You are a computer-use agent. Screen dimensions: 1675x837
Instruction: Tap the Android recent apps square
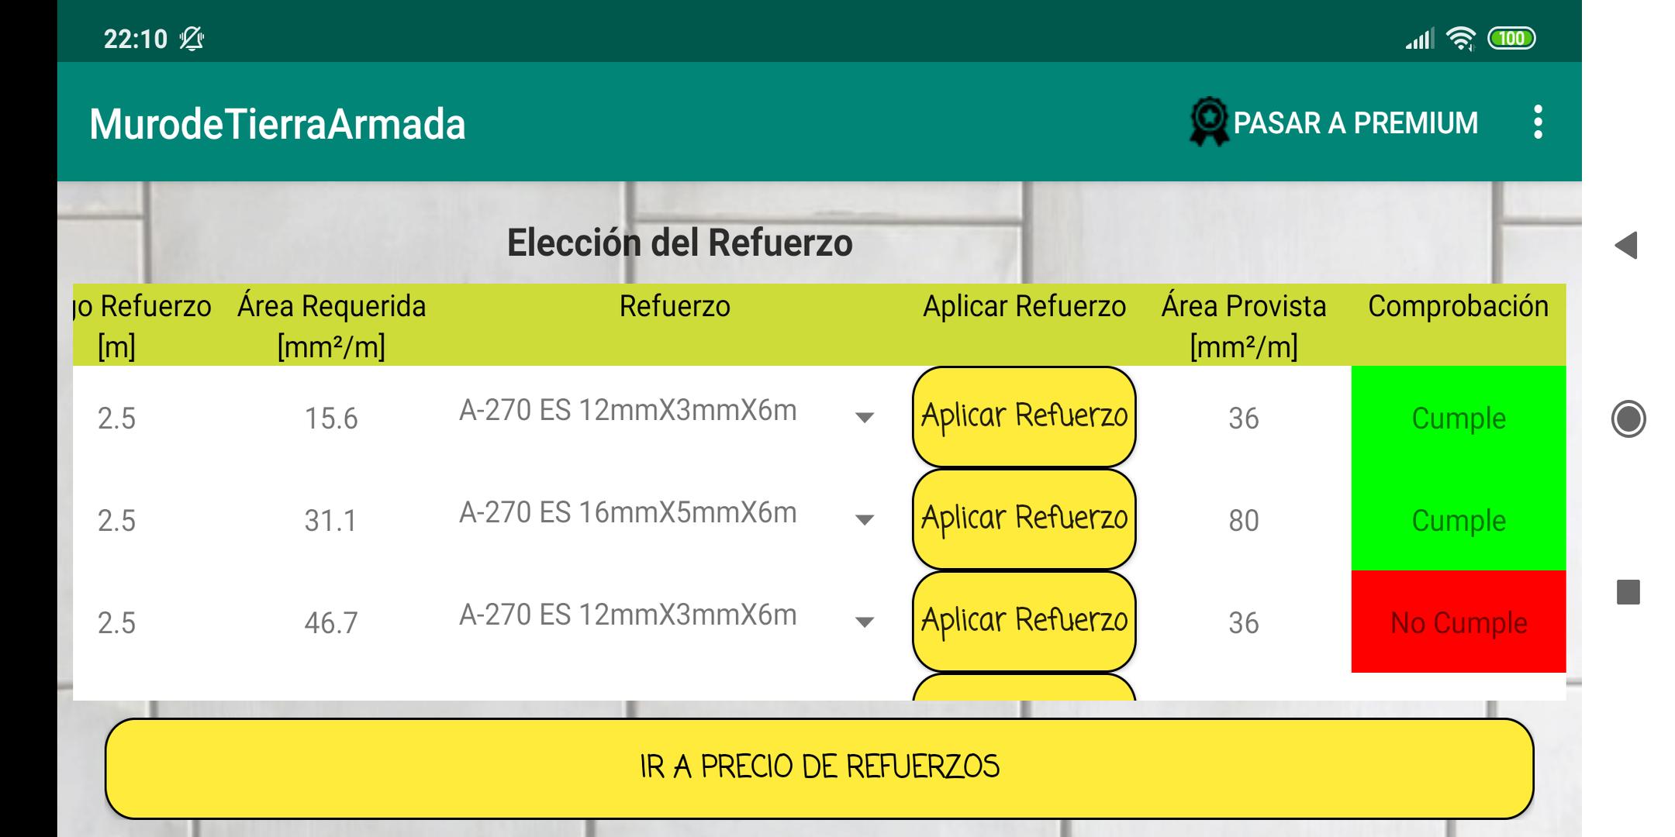coord(1628,592)
